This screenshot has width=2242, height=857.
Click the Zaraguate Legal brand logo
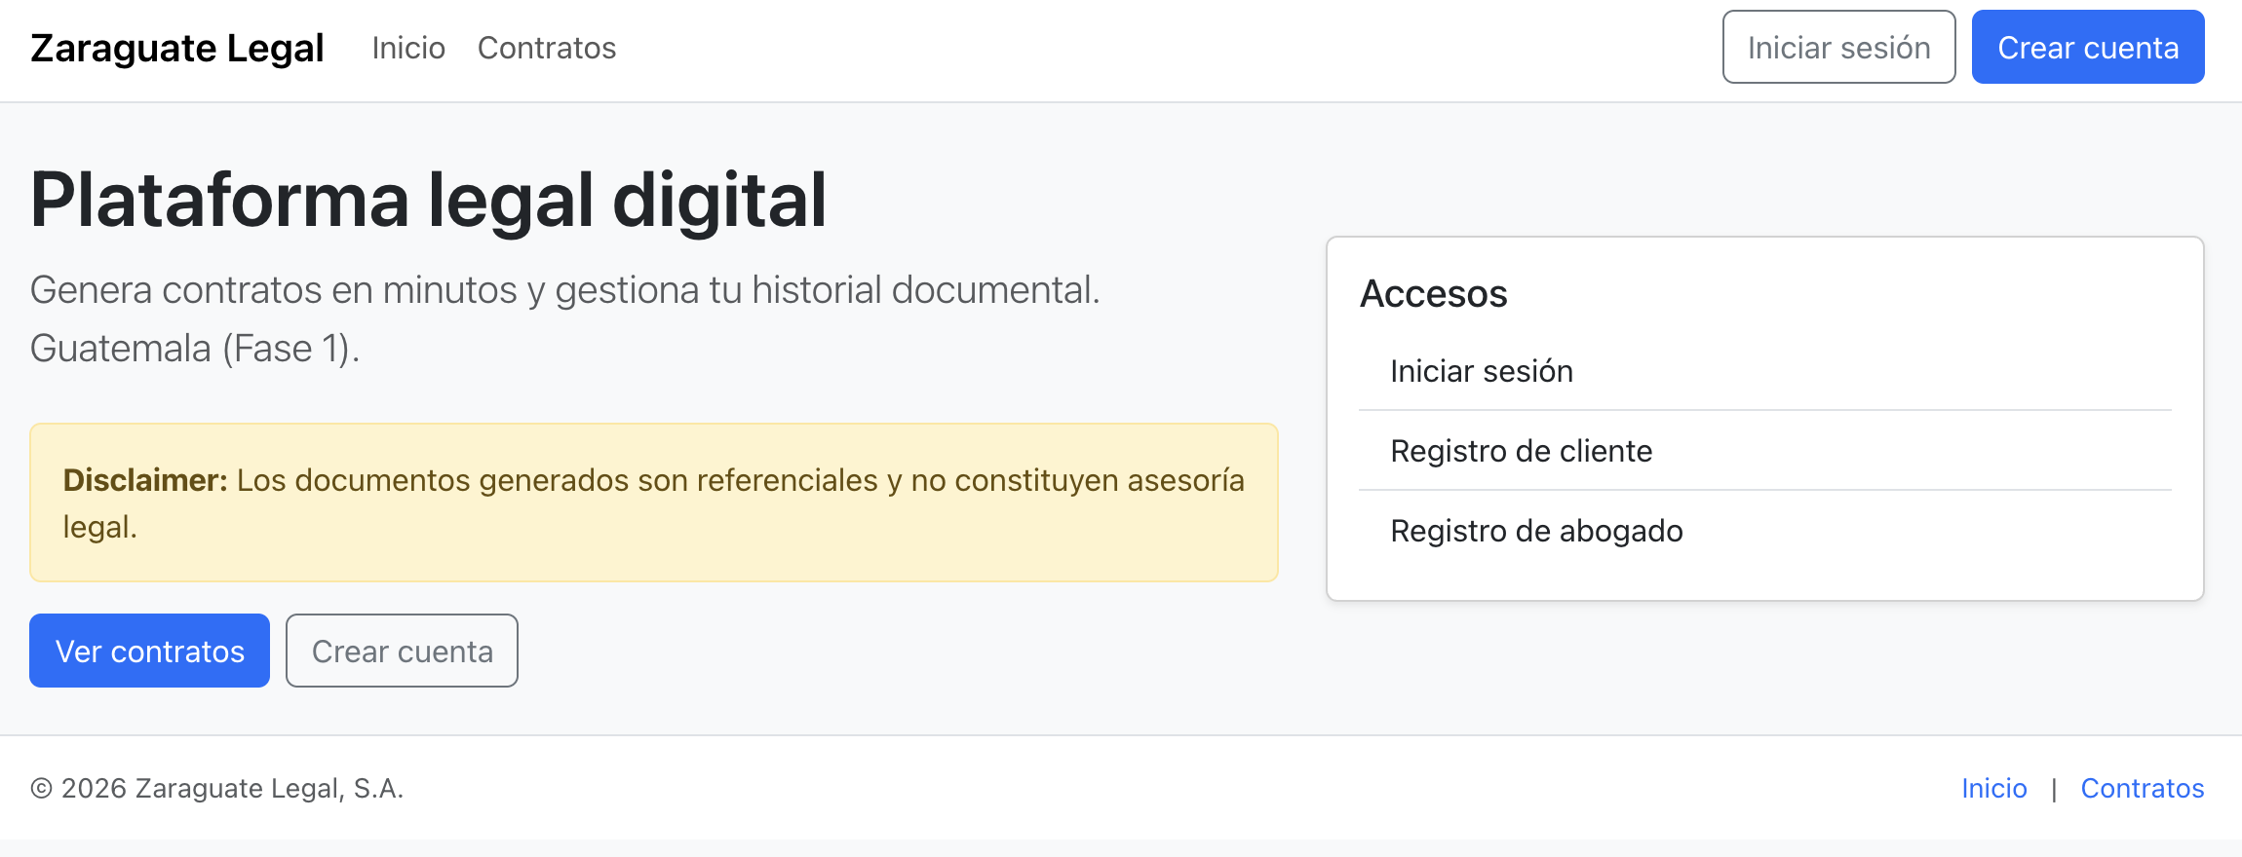[x=177, y=46]
